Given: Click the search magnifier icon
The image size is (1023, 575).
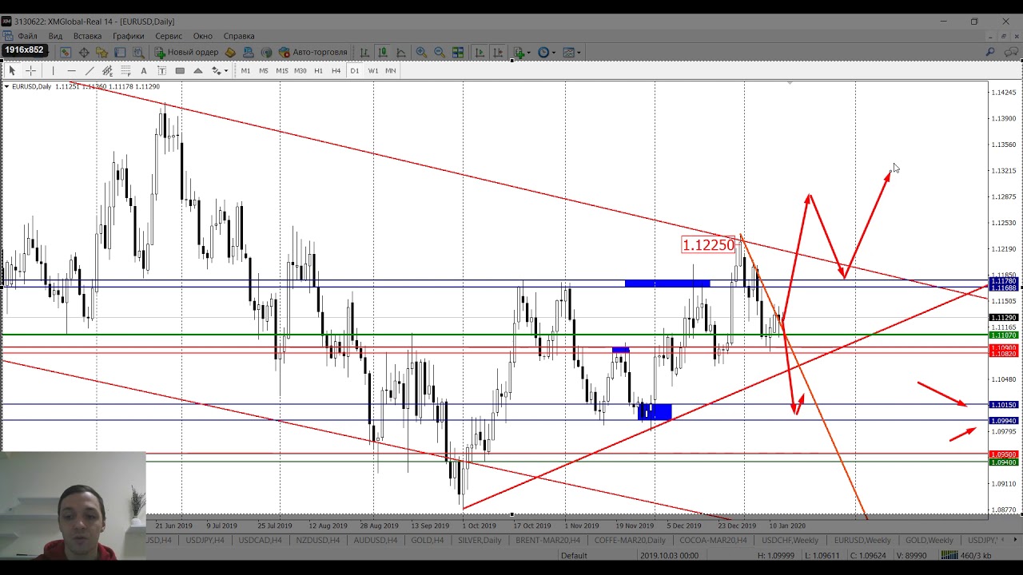Looking at the screenshot, I should coord(990,52).
